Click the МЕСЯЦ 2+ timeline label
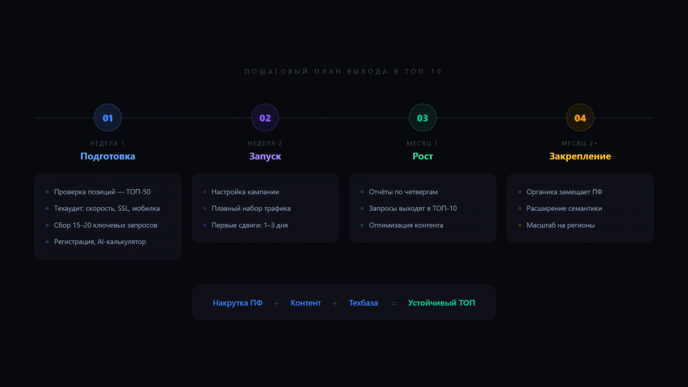The height and width of the screenshot is (387, 688). point(580,144)
